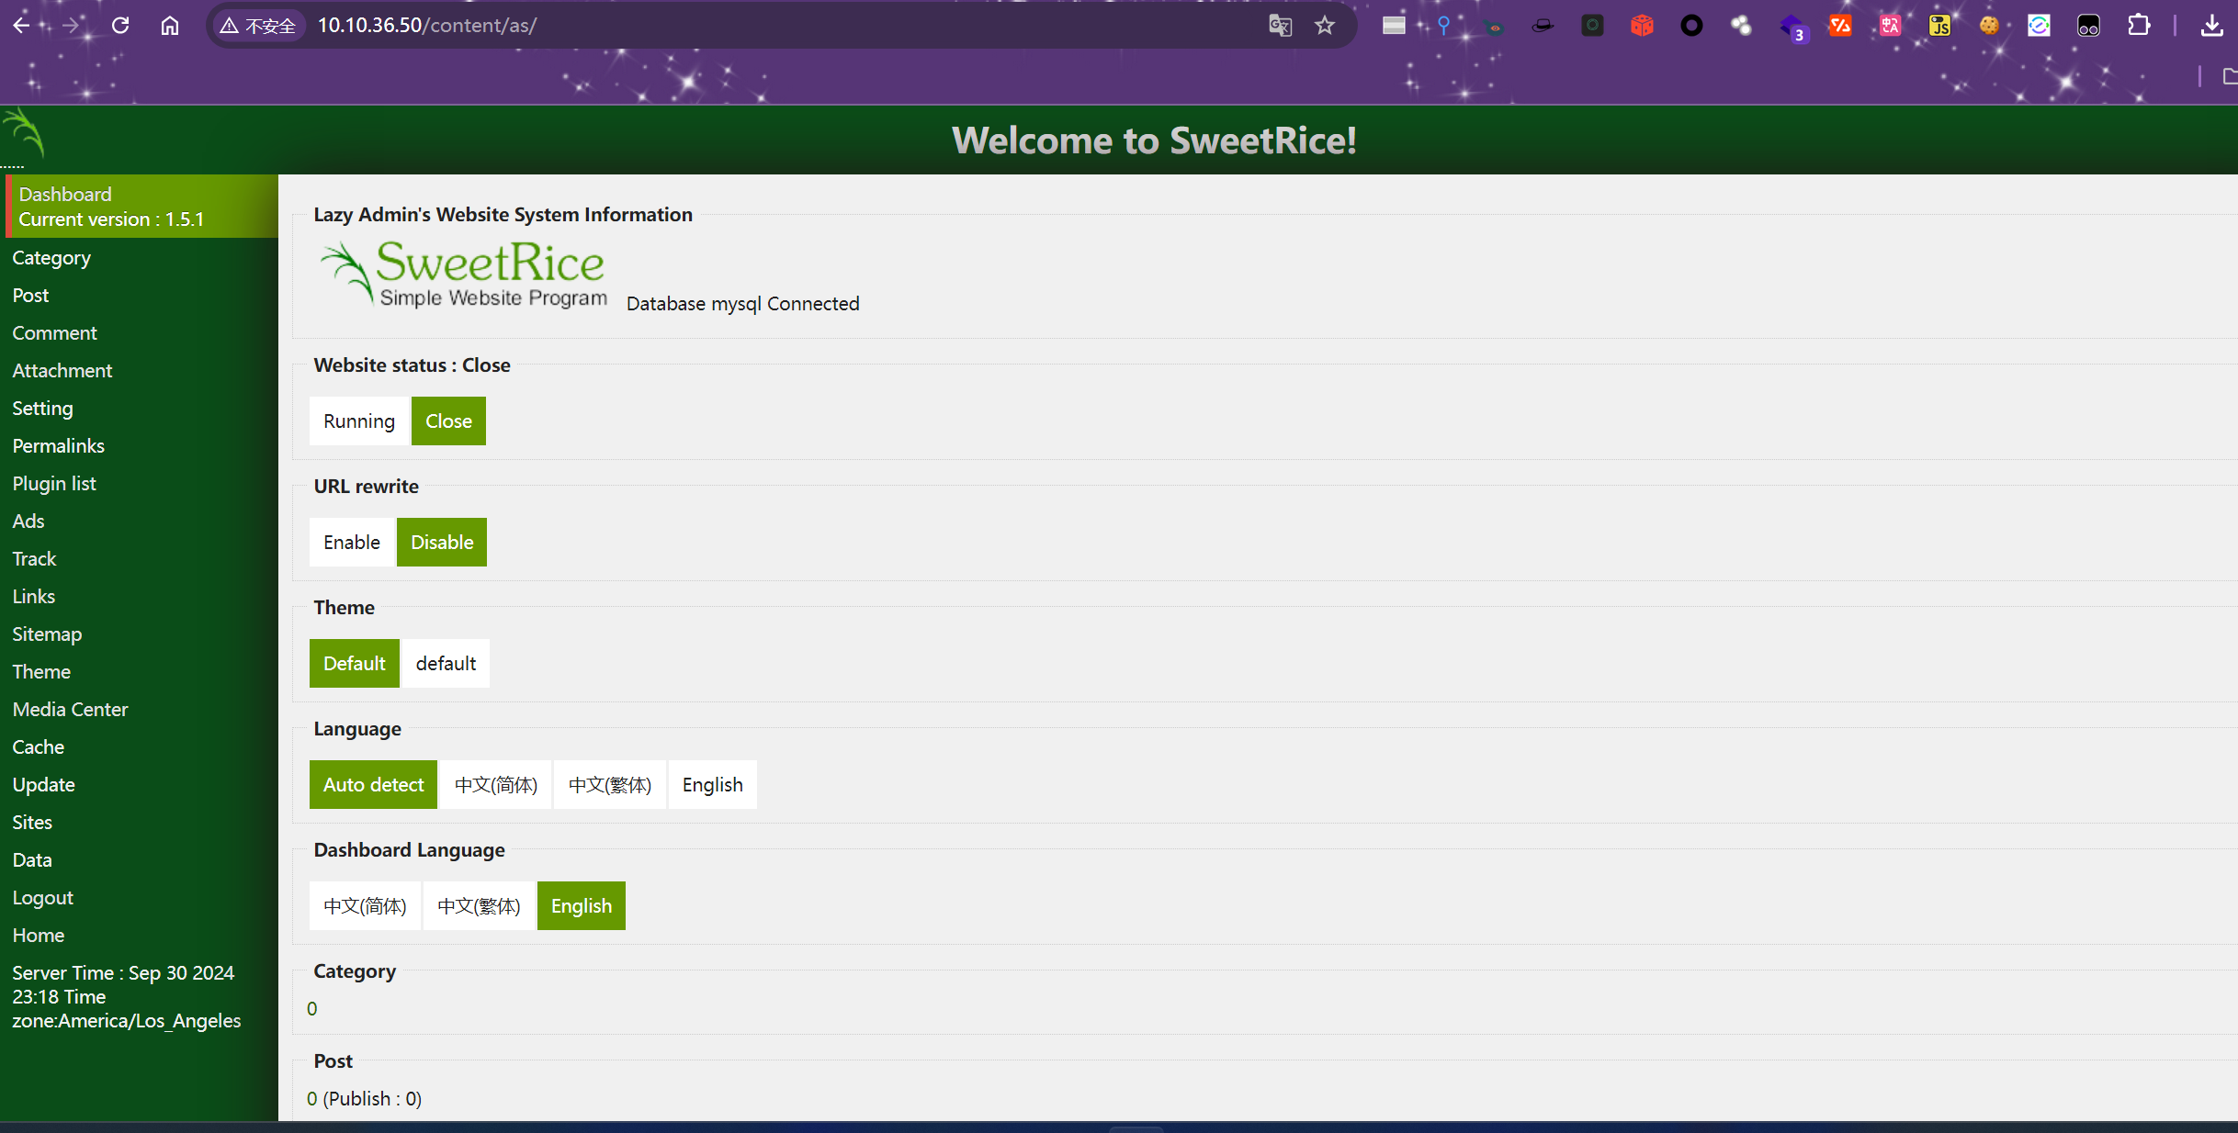The height and width of the screenshot is (1133, 2238).
Task: Click the browser home icon
Action: [170, 26]
